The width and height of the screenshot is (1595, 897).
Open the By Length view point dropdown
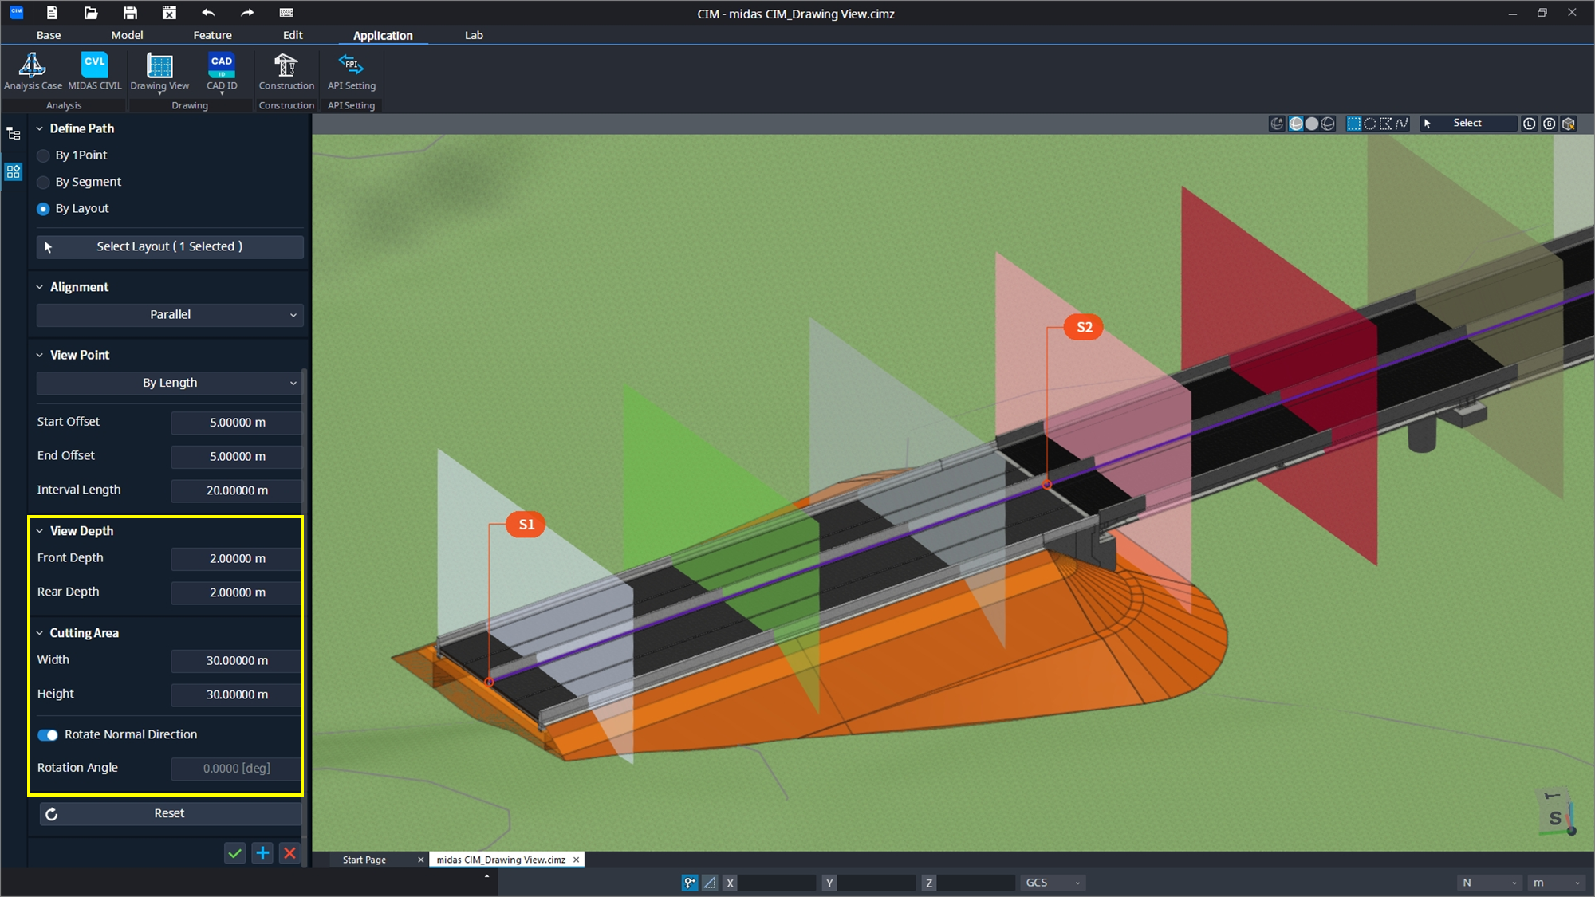(x=170, y=383)
